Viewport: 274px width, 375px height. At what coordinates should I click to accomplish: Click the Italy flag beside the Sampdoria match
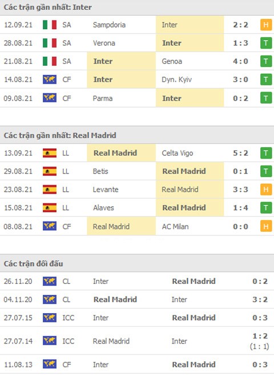coord(50,25)
